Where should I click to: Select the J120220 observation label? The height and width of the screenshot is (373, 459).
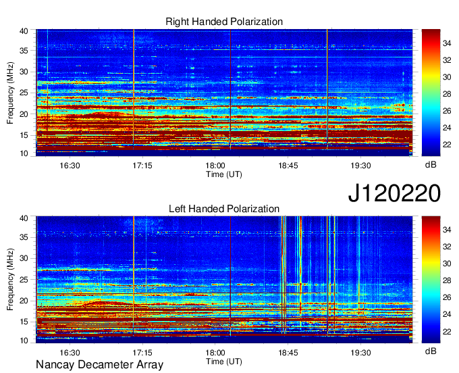pyautogui.click(x=394, y=193)
